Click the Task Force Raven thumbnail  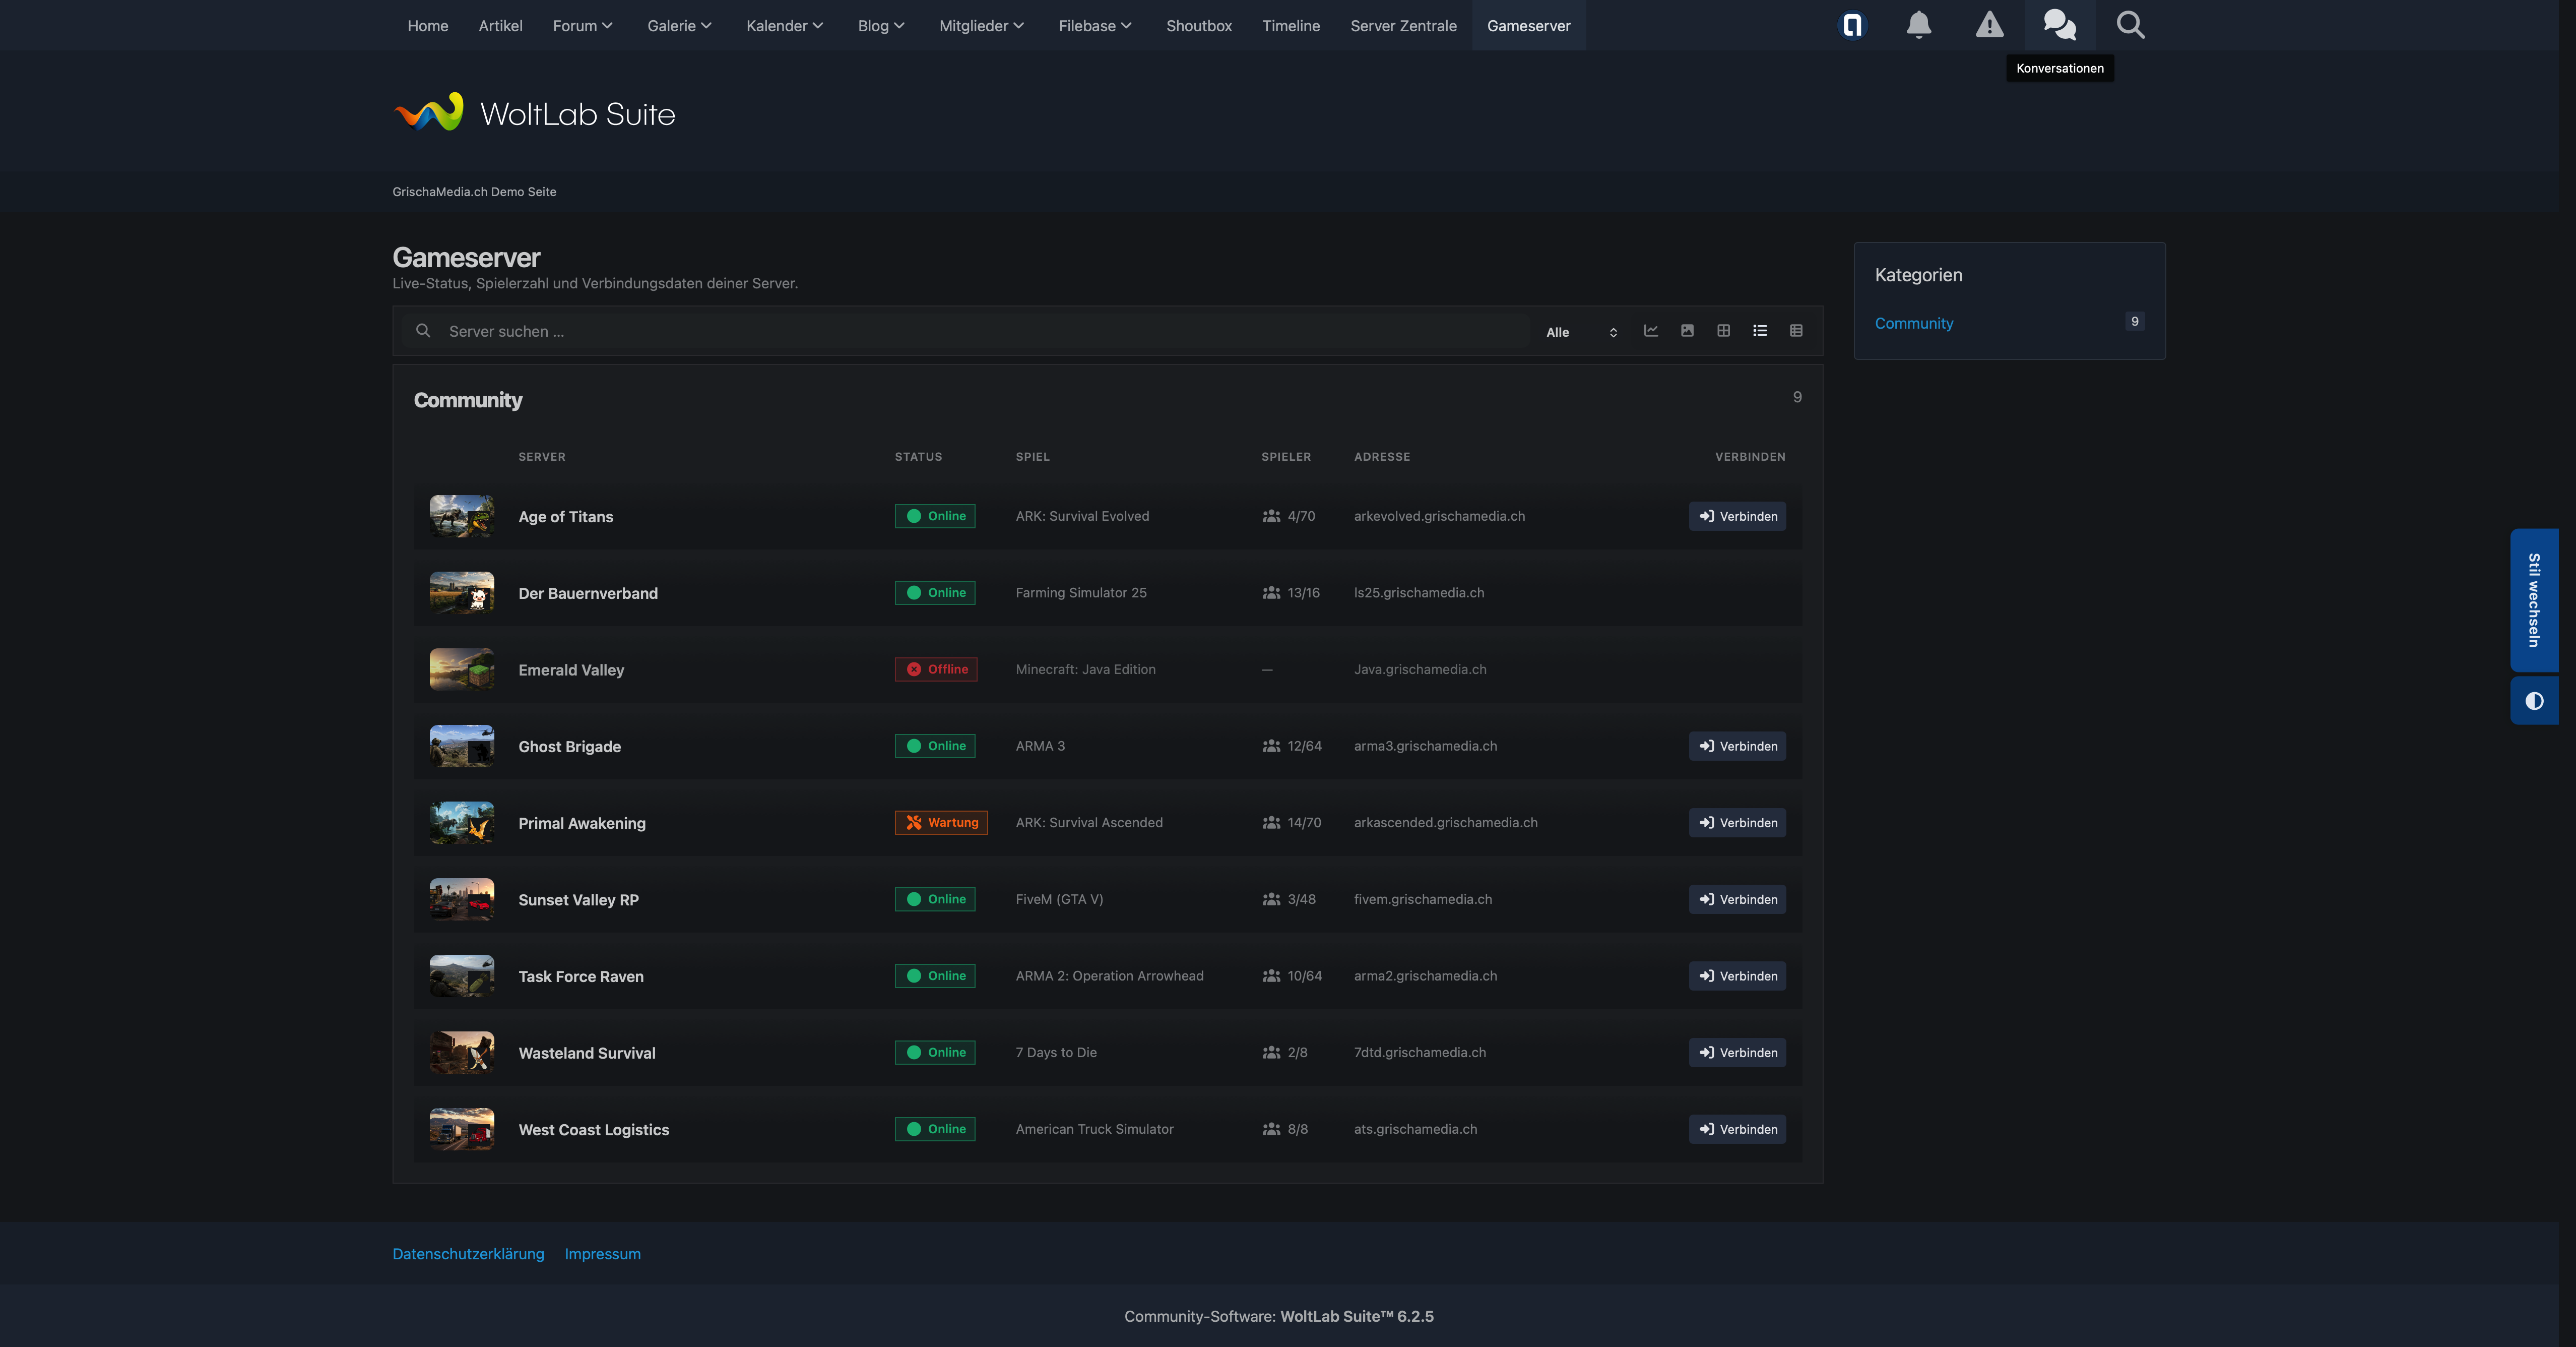[x=462, y=976]
